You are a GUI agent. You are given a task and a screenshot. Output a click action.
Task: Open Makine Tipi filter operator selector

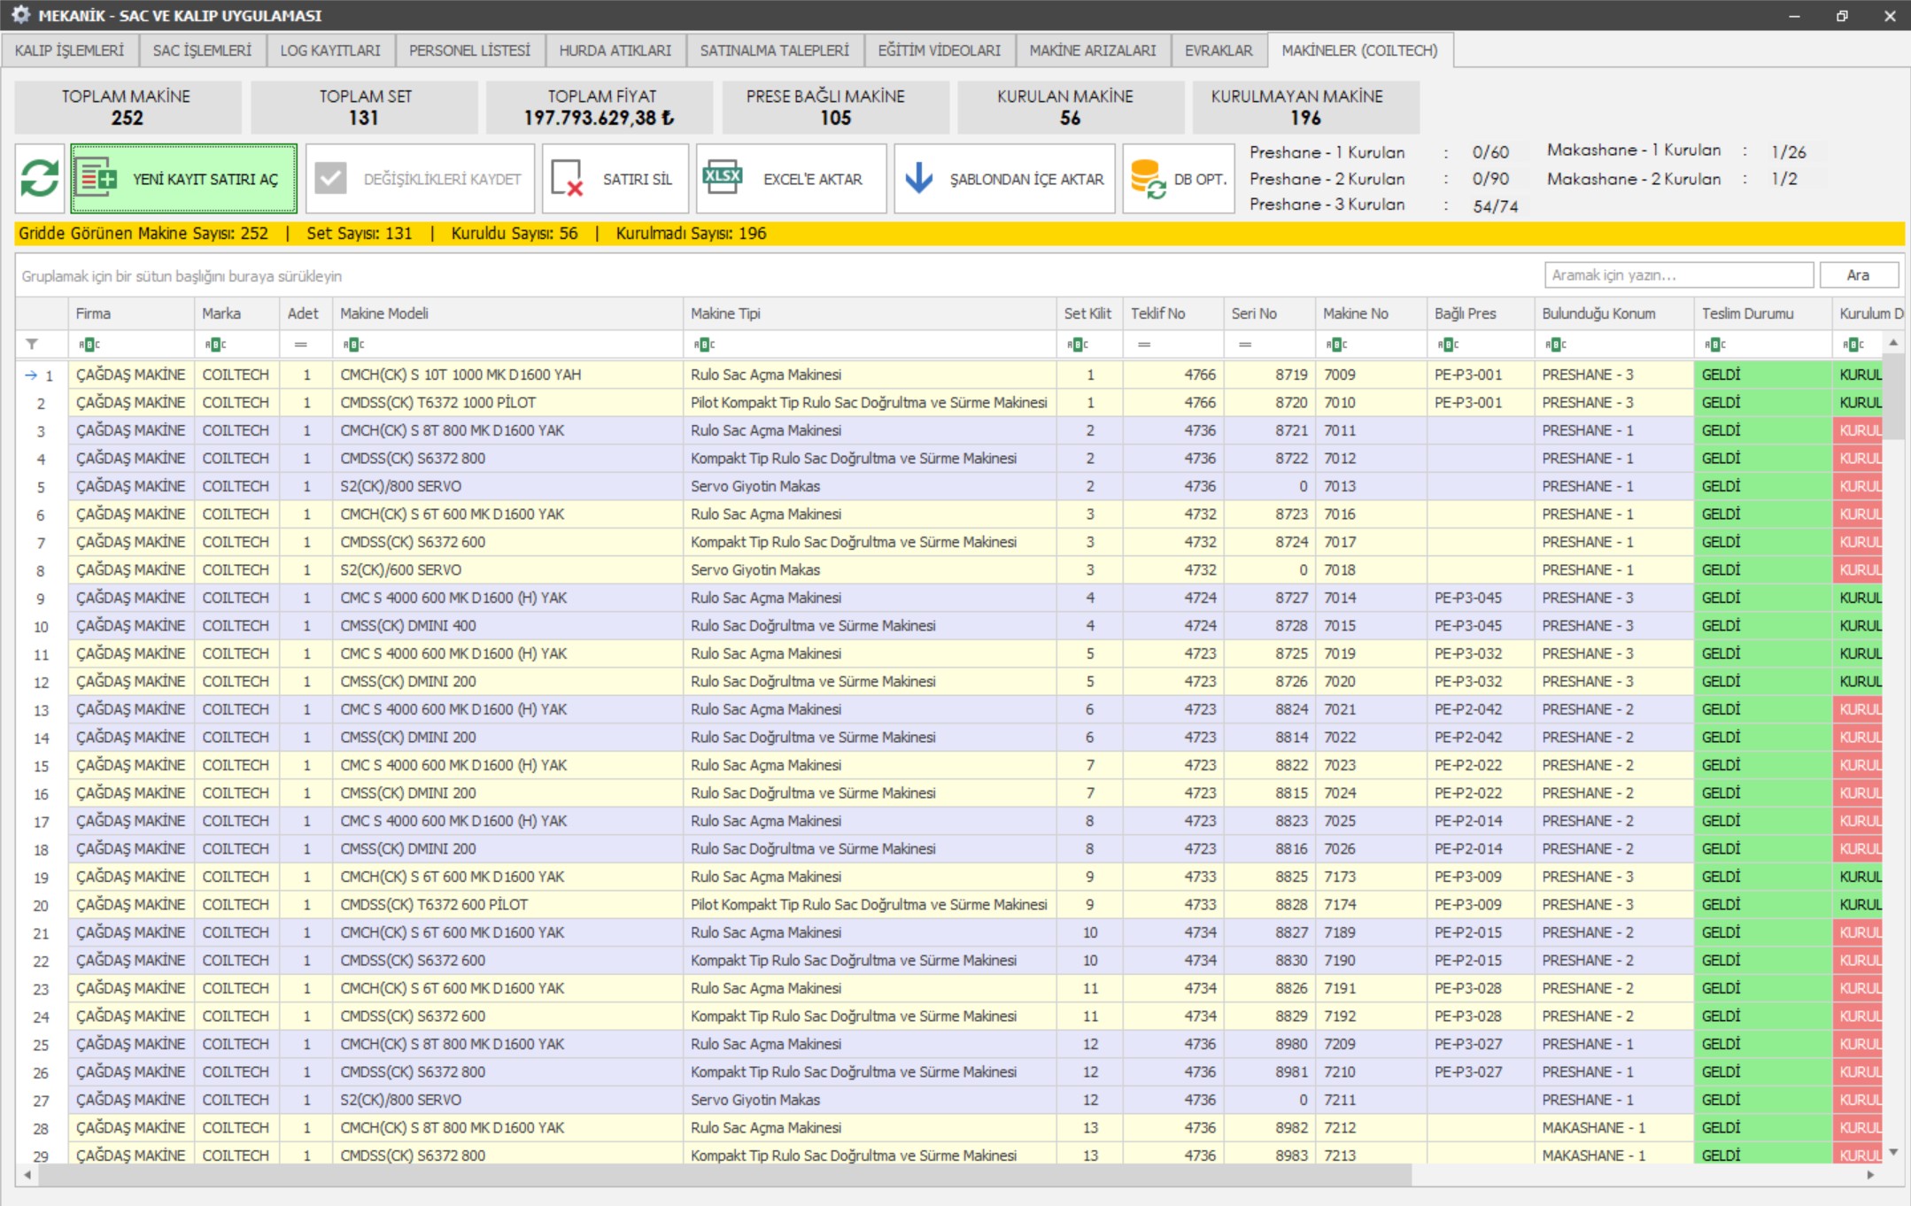tap(704, 344)
